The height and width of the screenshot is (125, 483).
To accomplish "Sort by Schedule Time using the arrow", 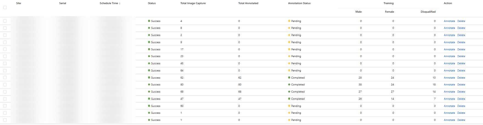I will [x=120, y=3].
